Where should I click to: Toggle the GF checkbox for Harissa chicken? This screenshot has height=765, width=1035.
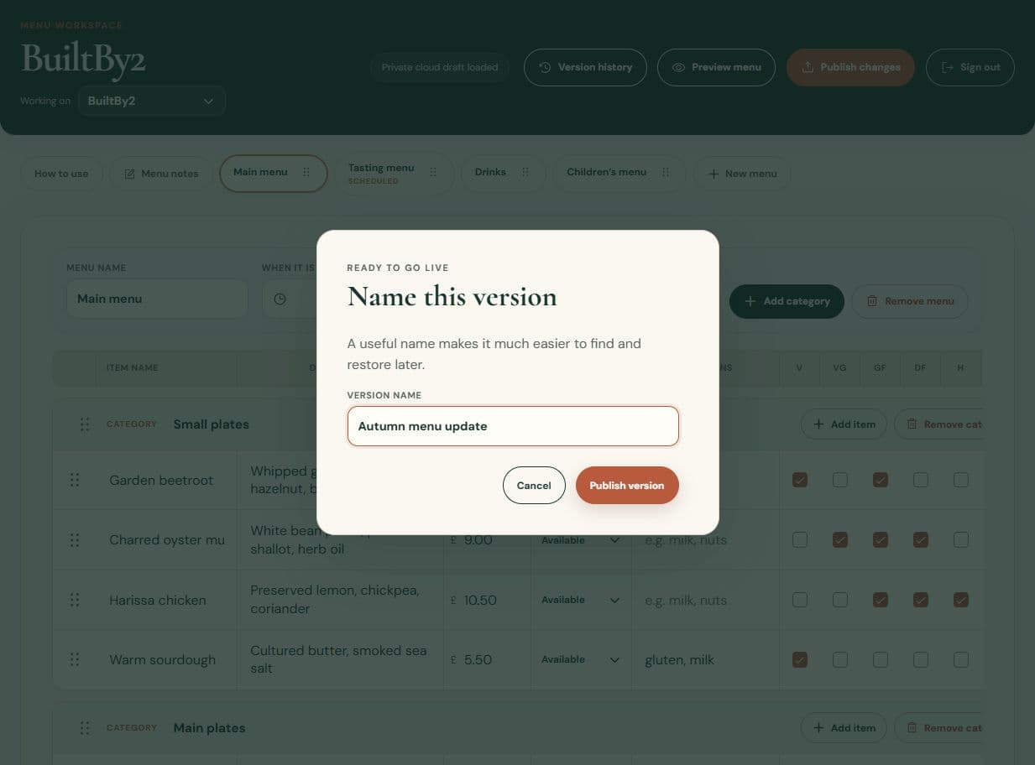click(x=881, y=600)
